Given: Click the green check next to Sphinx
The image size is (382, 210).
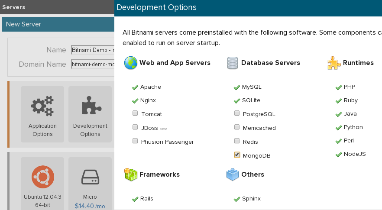Looking at the screenshot, I should click(x=237, y=199).
